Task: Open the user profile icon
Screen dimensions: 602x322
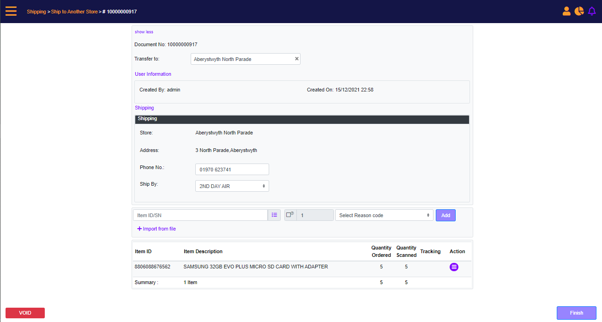Action: coord(566,11)
